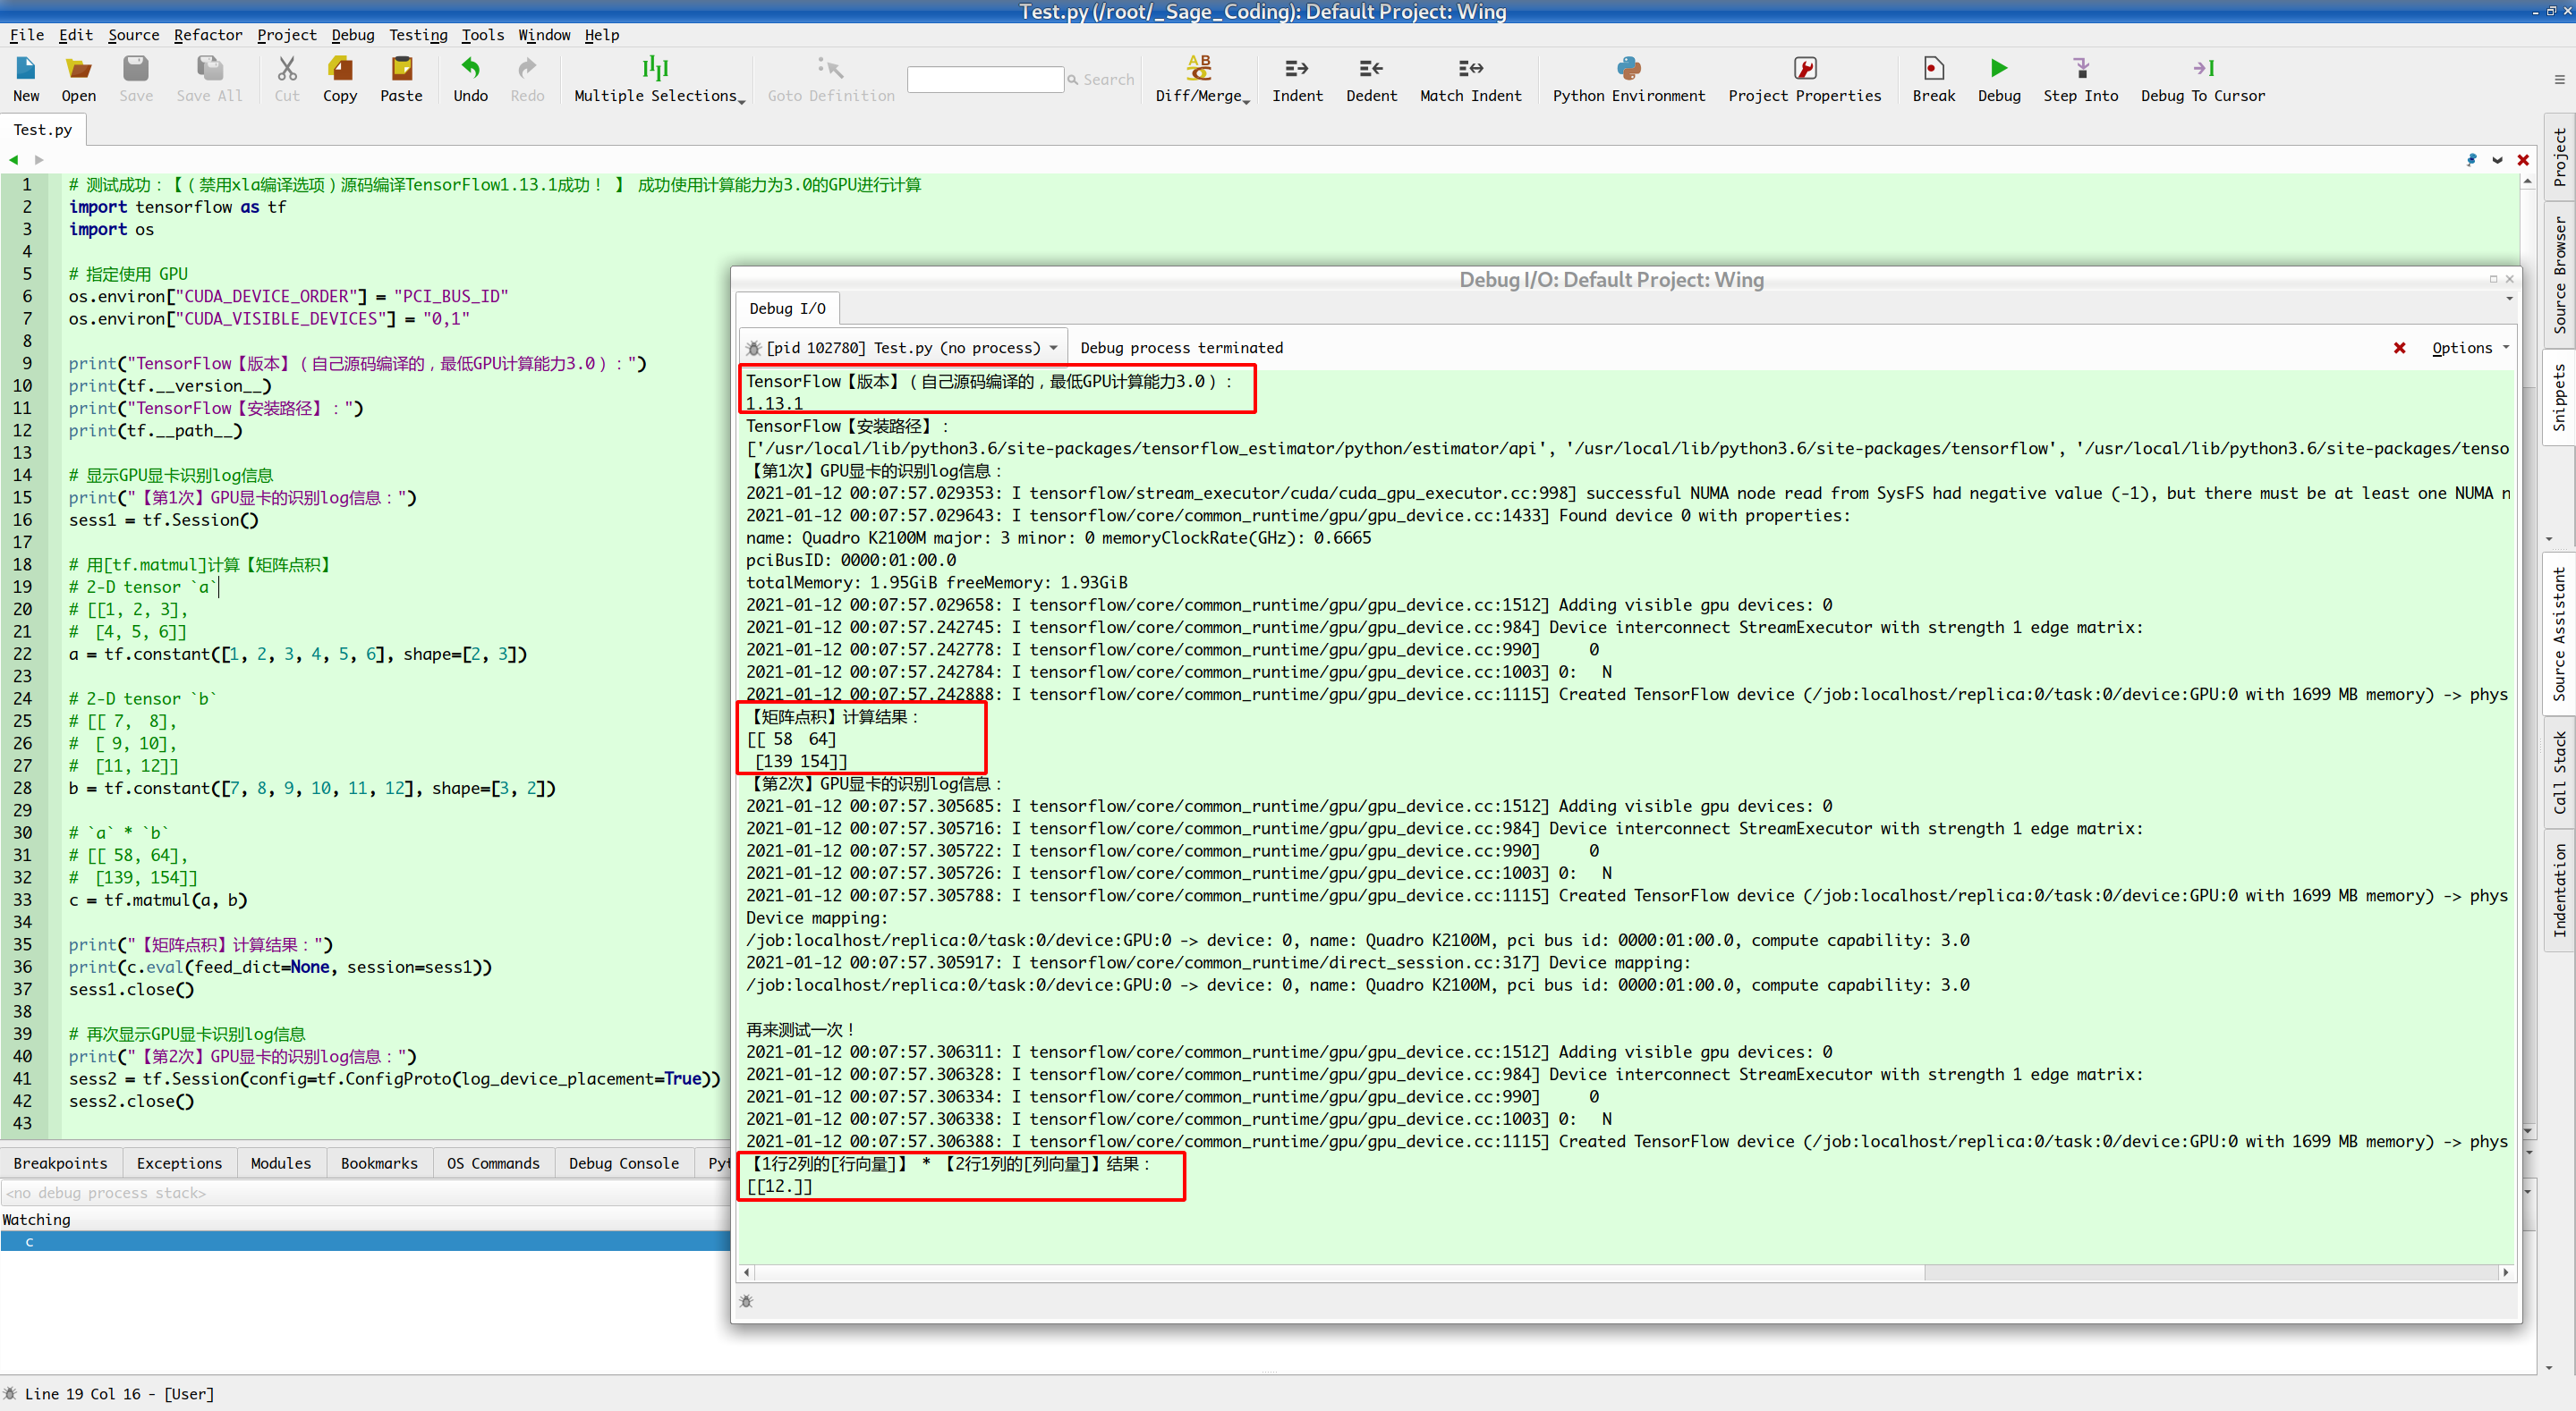Screen dimensions: 2576x1411
Task: Close the editor with red X
Action: pos(2523,160)
